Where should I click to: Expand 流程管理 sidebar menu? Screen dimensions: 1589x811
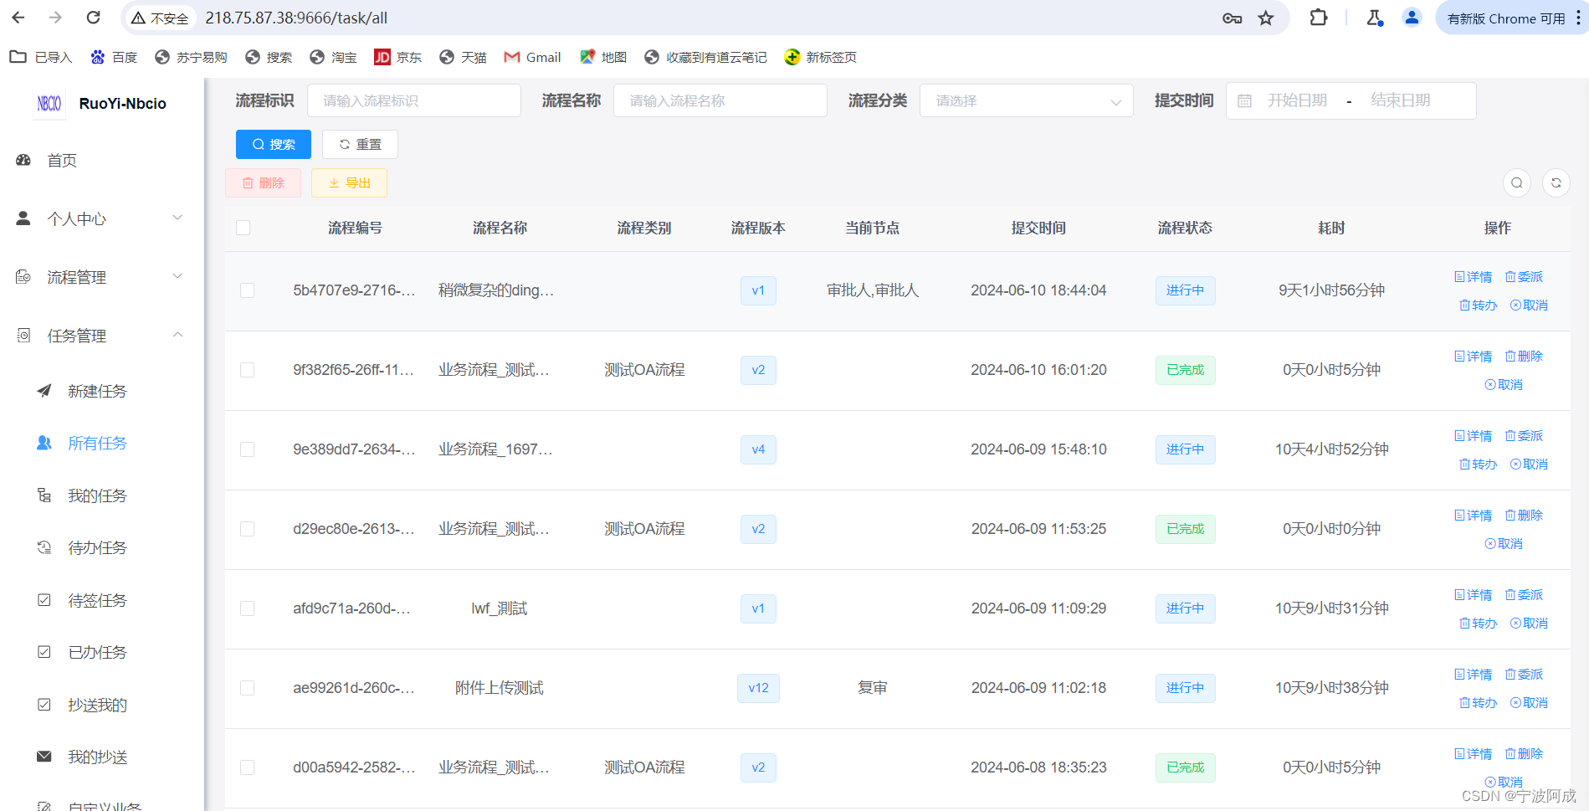[100, 278]
